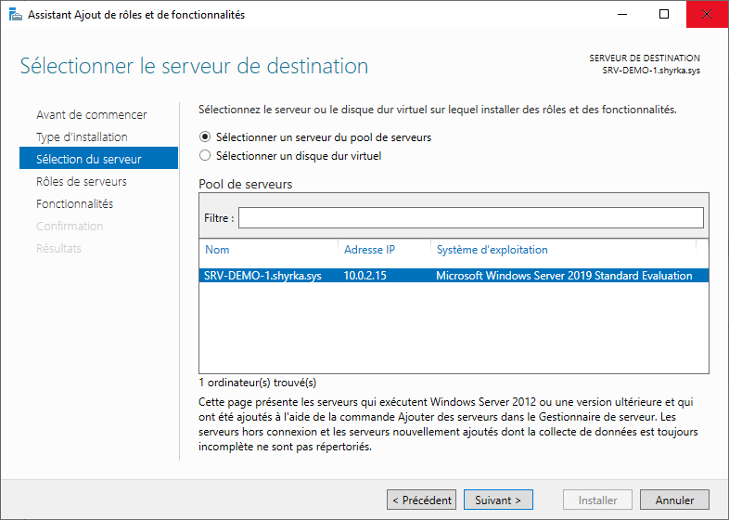Minimize the wizard window

pos(622,15)
